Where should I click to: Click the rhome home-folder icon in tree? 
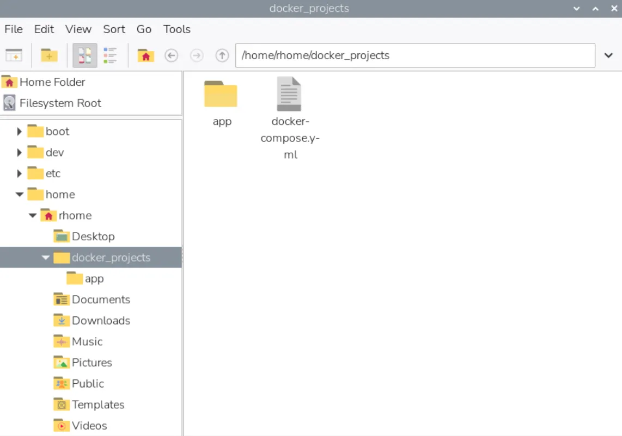coord(48,215)
